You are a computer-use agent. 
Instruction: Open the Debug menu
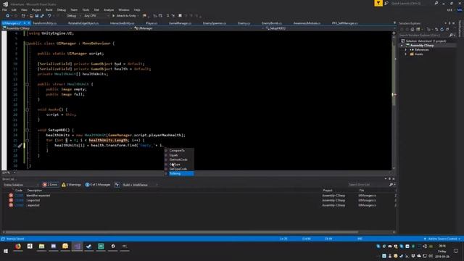pos(61,9)
